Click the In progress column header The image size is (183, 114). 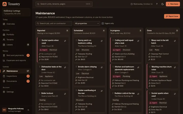coord(126,32)
